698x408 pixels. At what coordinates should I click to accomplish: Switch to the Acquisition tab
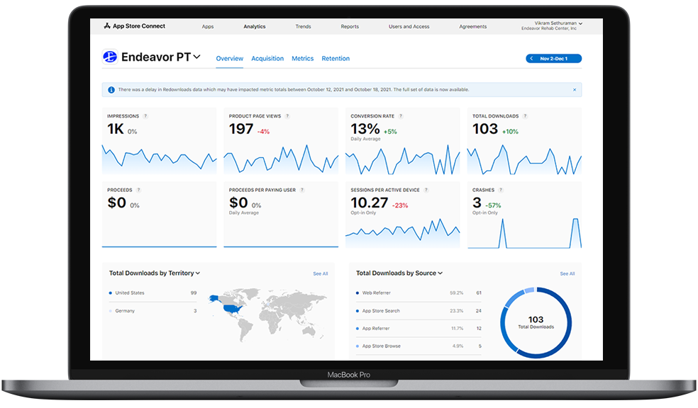(x=267, y=59)
